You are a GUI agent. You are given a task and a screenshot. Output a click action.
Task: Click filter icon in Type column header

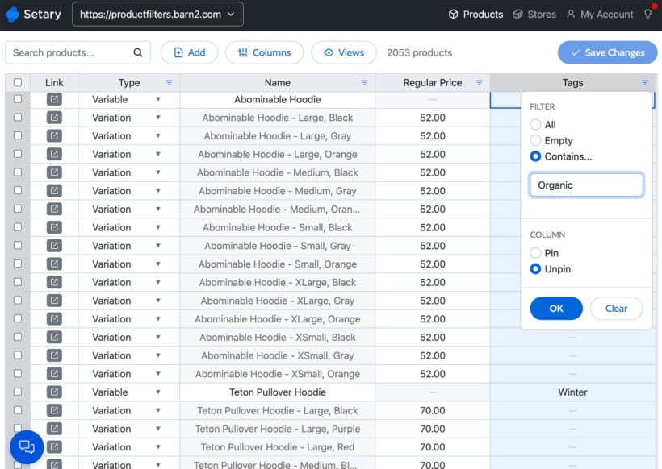tap(169, 83)
